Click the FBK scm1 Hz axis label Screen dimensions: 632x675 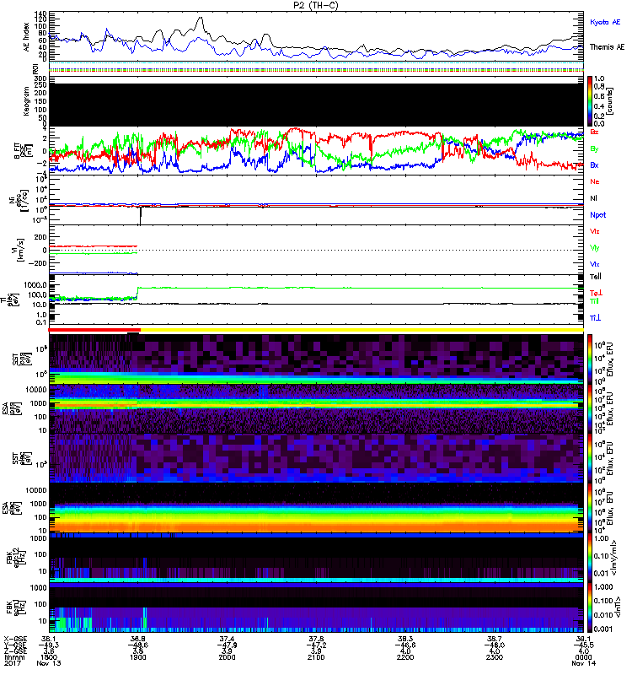(x=18, y=607)
